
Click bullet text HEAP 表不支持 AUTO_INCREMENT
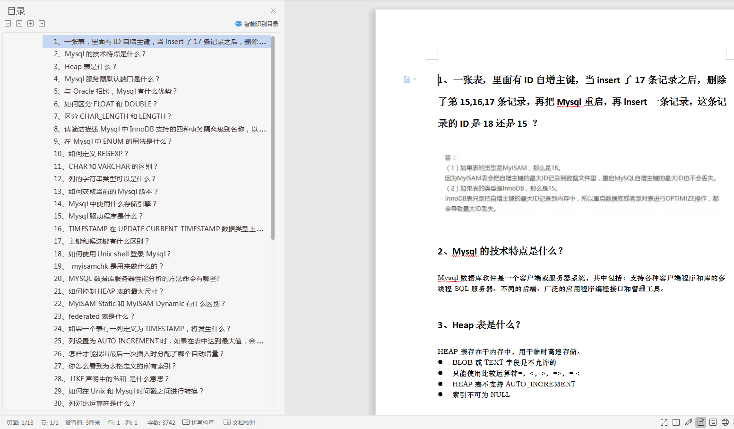[x=514, y=384]
